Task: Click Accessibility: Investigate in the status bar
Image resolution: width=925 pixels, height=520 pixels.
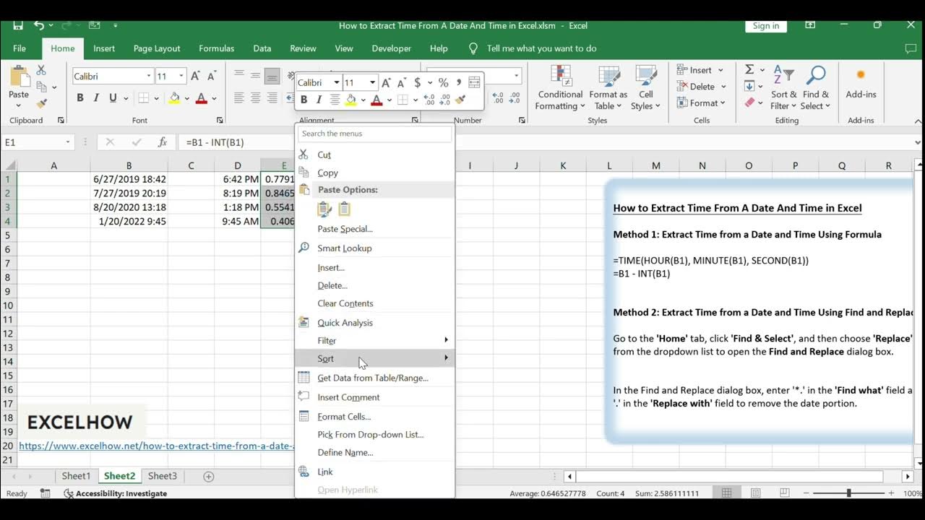Action: click(x=116, y=493)
